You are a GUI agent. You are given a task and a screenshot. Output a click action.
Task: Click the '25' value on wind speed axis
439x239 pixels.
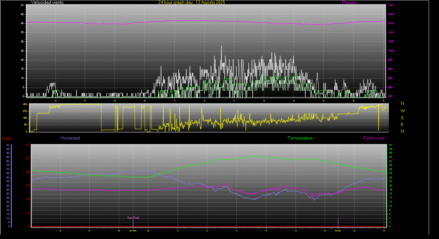pyautogui.click(x=22, y=51)
